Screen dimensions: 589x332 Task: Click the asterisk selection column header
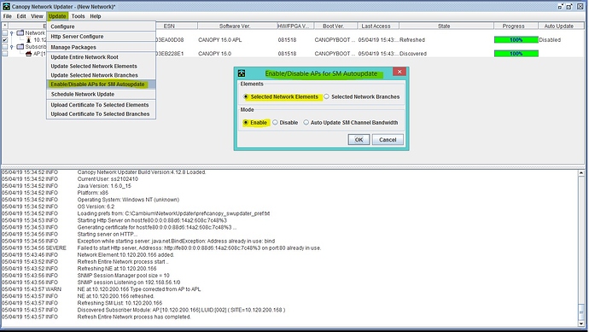5,26
